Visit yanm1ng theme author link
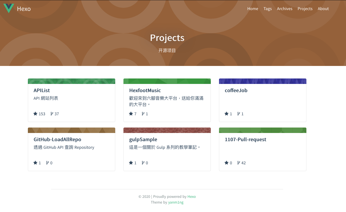Image resolution: width=346 pixels, height=212 pixels. pyautogui.click(x=176, y=202)
